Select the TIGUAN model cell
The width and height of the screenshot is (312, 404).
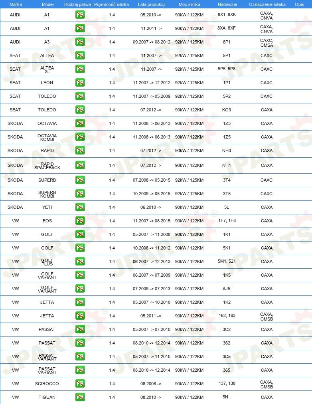(x=47, y=397)
